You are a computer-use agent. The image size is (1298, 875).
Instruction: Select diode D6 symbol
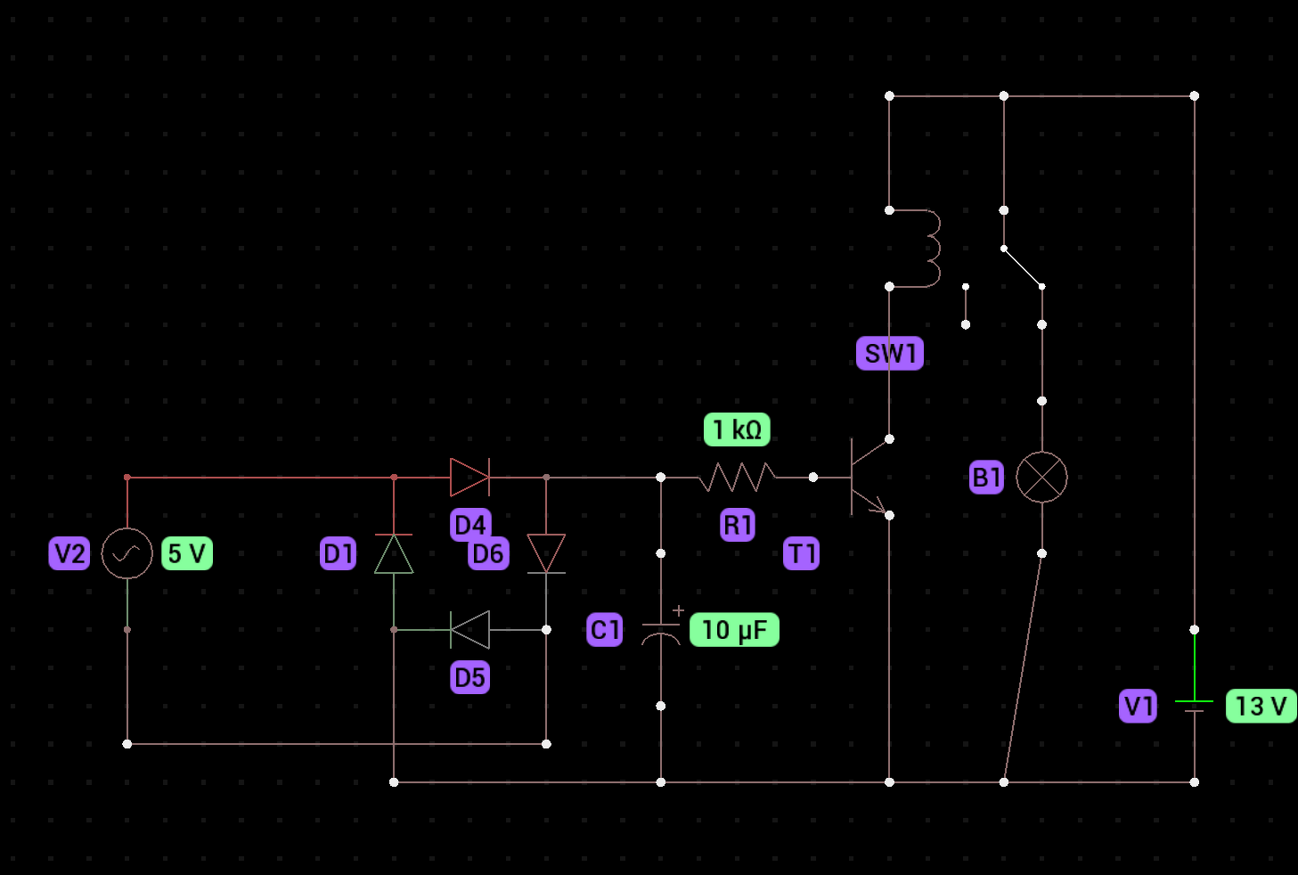click(546, 553)
